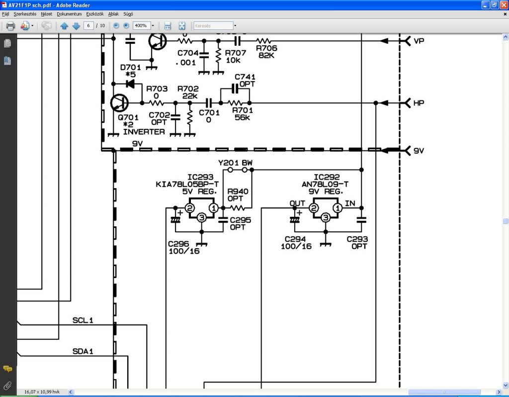Go to next page with down arrow
The height and width of the screenshot is (397, 509).
coord(76,26)
